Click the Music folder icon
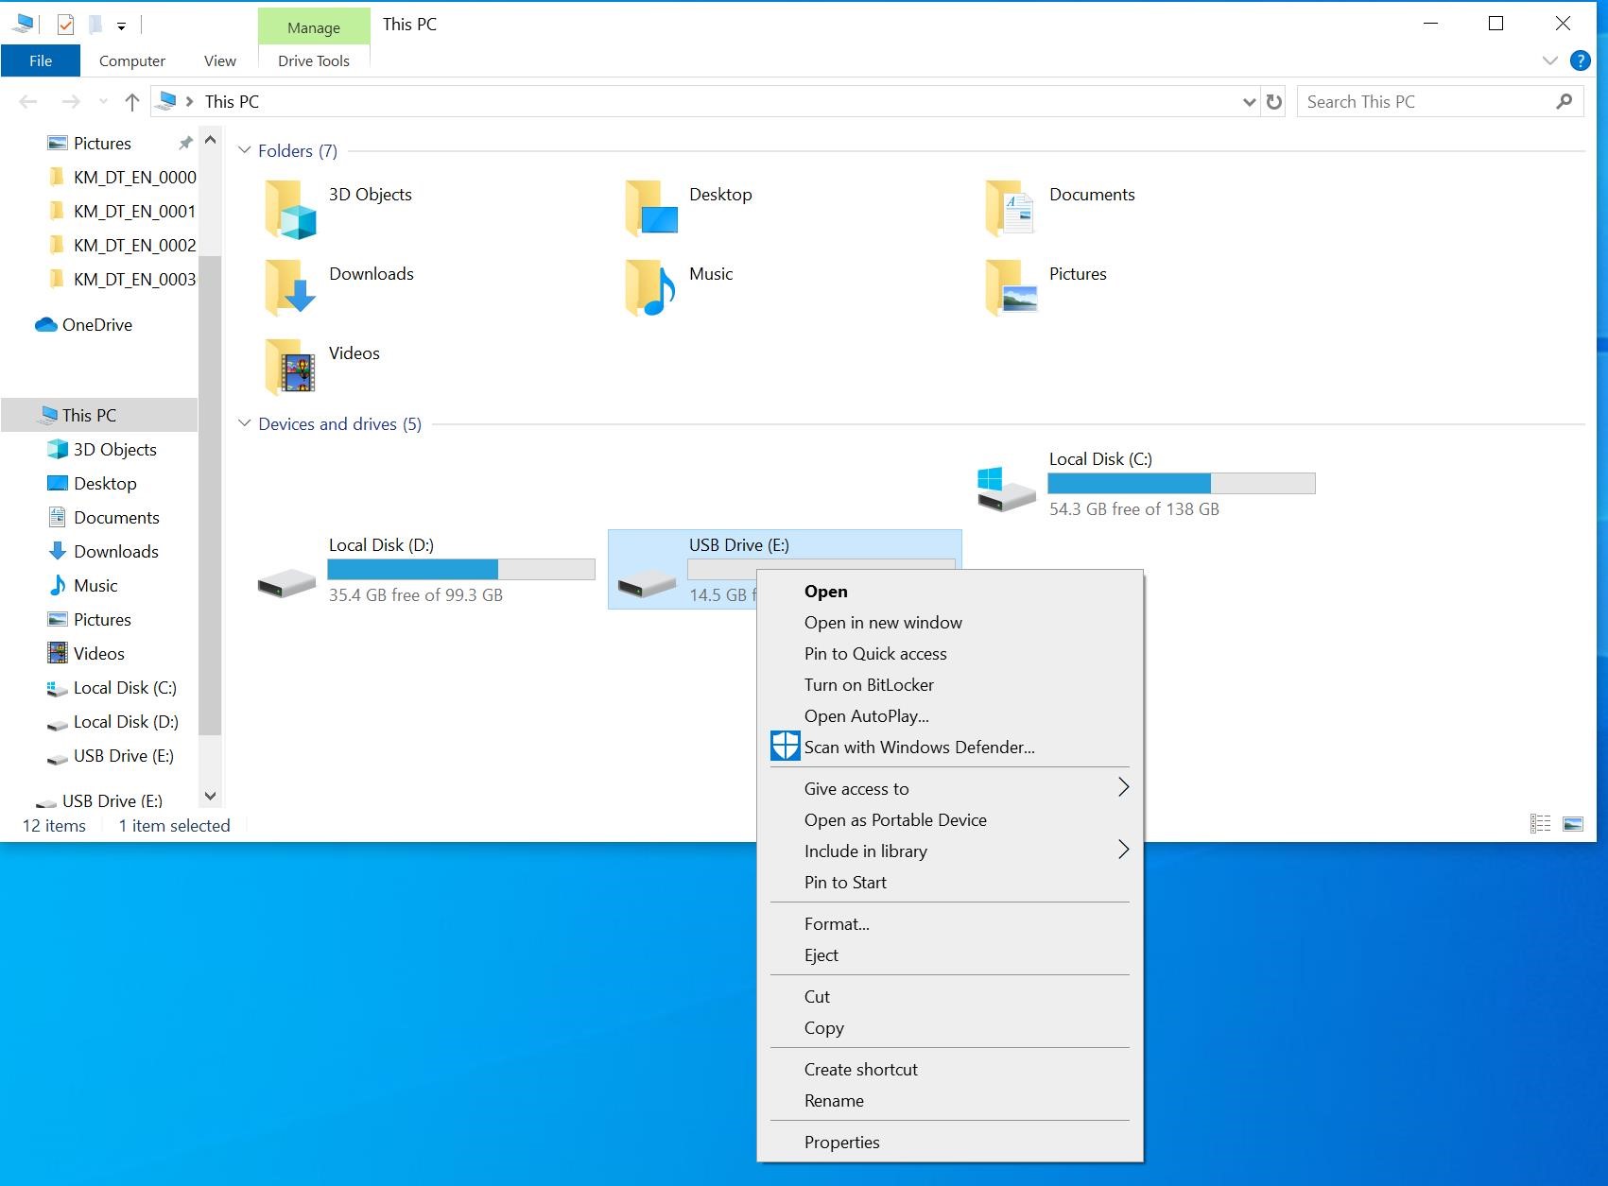This screenshot has height=1186, width=1608. coord(649,286)
